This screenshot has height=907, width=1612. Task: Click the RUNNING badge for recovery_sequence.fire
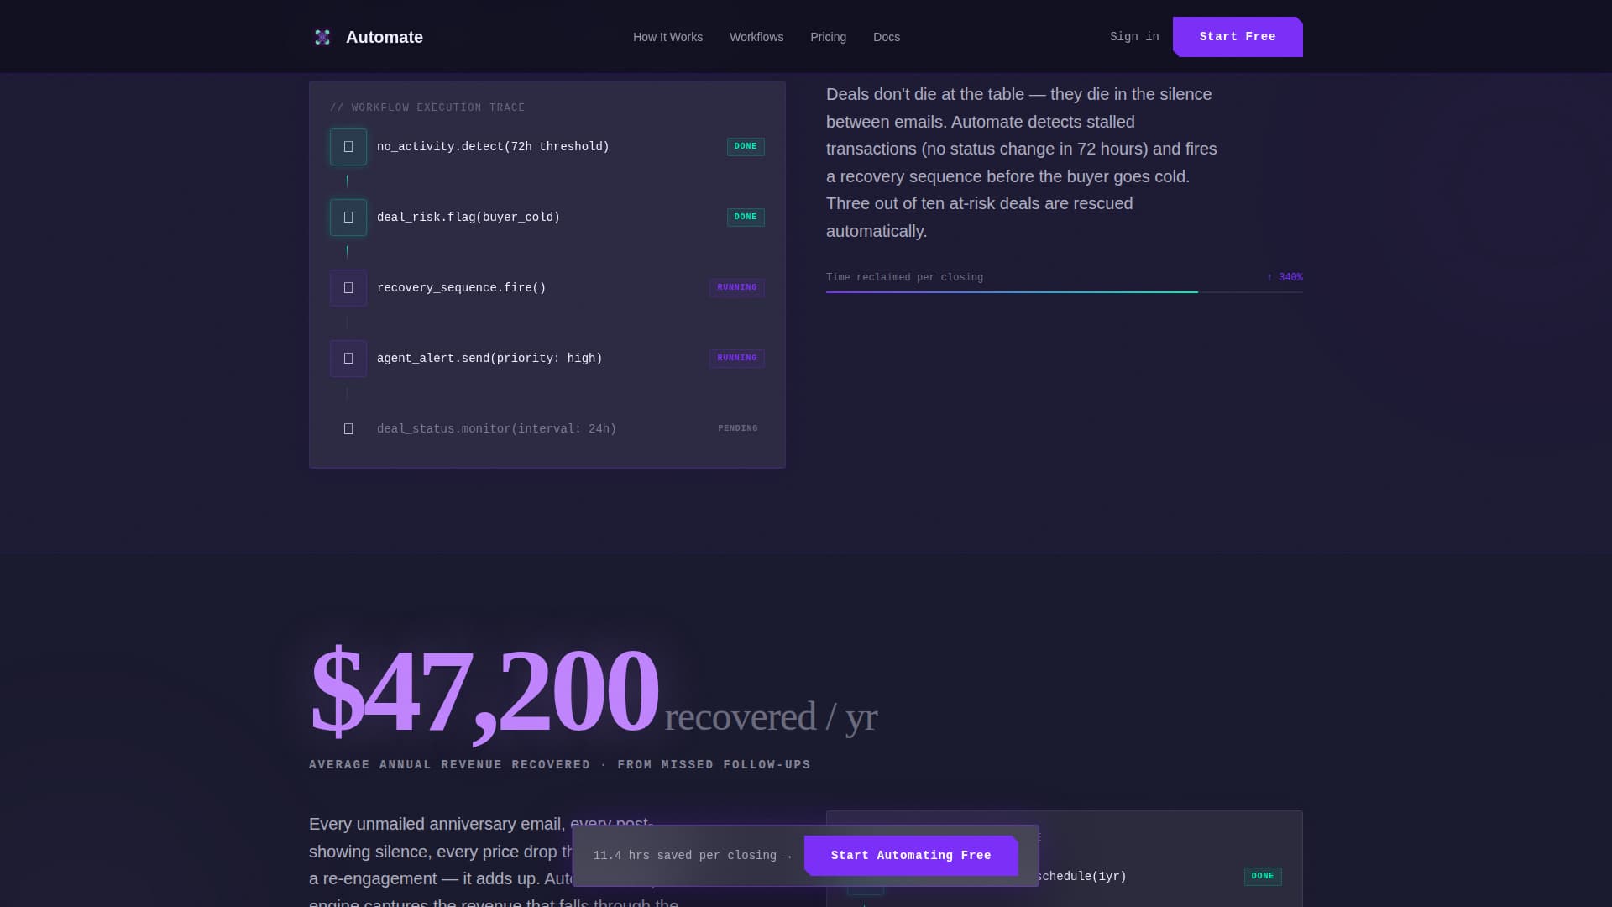(737, 288)
